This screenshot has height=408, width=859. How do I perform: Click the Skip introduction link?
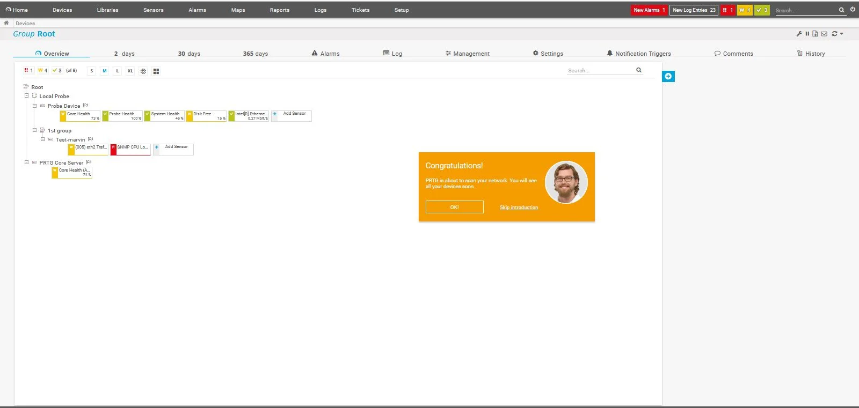pyautogui.click(x=519, y=207)
